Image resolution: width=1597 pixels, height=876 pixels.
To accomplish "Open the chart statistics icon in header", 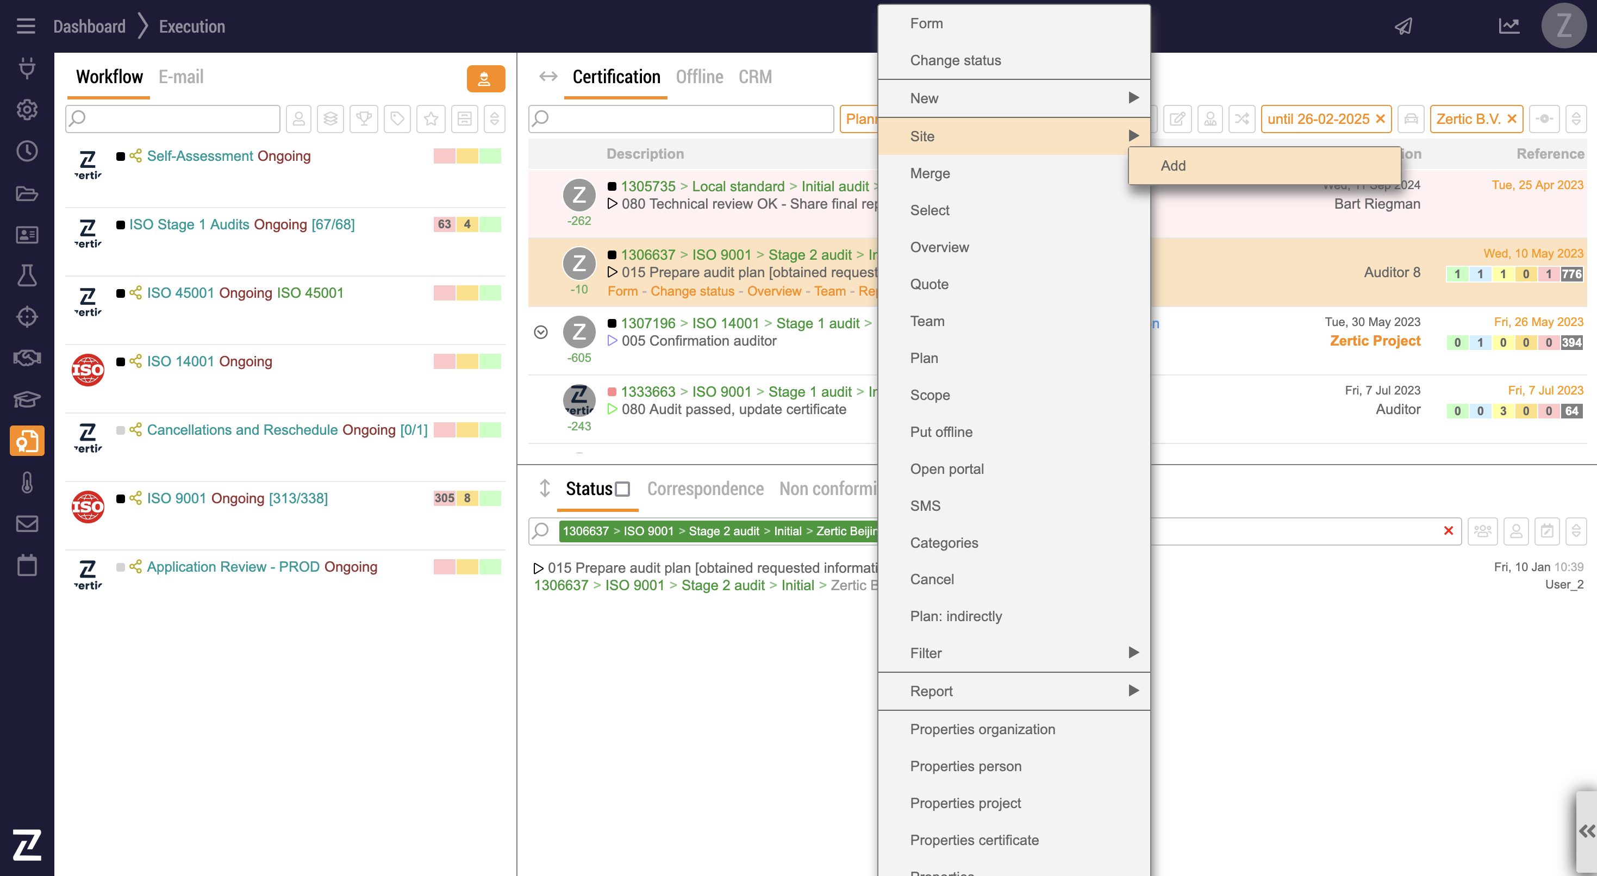I will coord(1508,26).
